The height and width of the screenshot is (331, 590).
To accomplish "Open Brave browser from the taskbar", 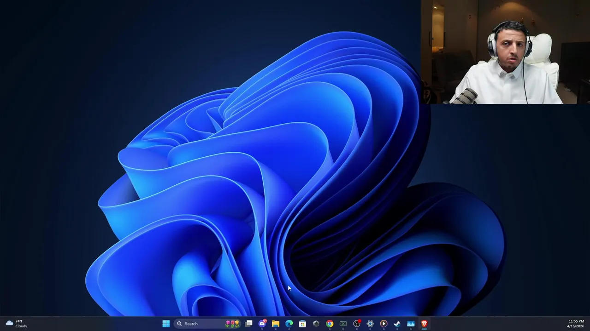I will 424,324.
